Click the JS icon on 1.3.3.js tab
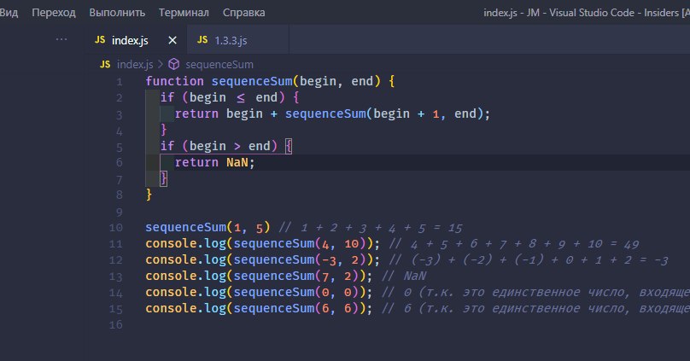 coord(202,40)
